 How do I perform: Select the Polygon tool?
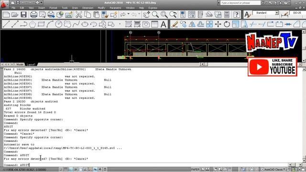pyautogui.click(x=33, y=24)
